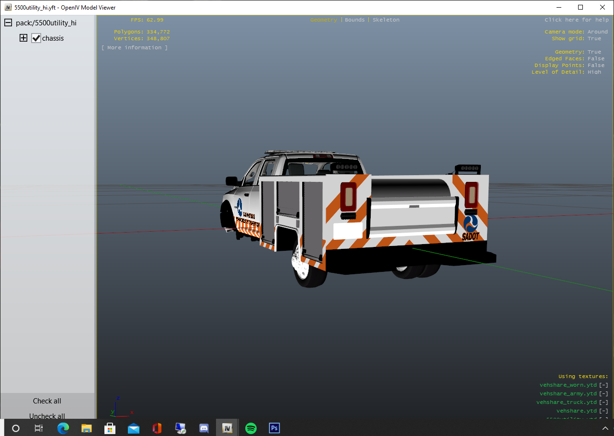
Task: Change the Level of Detail value
Action: (594, 72)
